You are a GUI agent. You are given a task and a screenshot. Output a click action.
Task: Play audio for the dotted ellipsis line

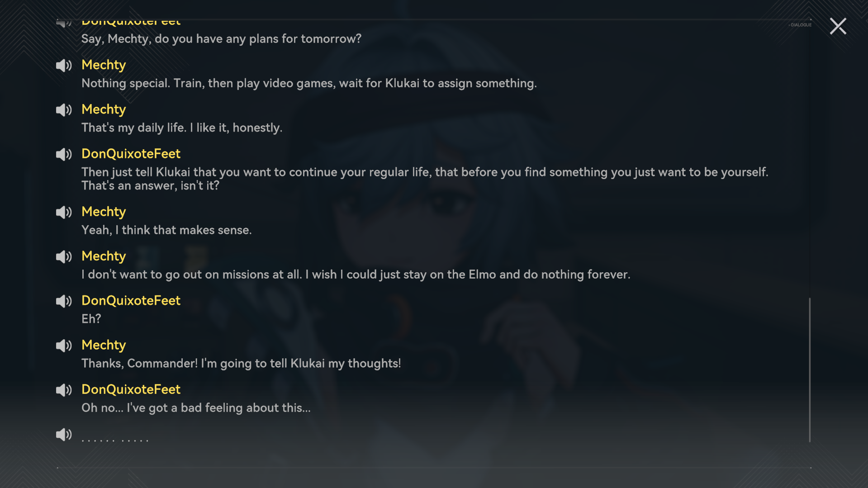coord(64,434)
